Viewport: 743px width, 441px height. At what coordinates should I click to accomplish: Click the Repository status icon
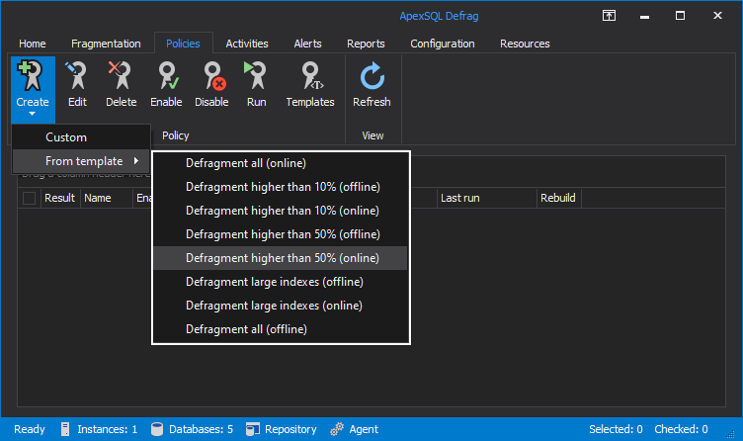253,429
